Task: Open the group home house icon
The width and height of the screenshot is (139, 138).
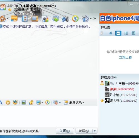Action: (x=3, y=19)
